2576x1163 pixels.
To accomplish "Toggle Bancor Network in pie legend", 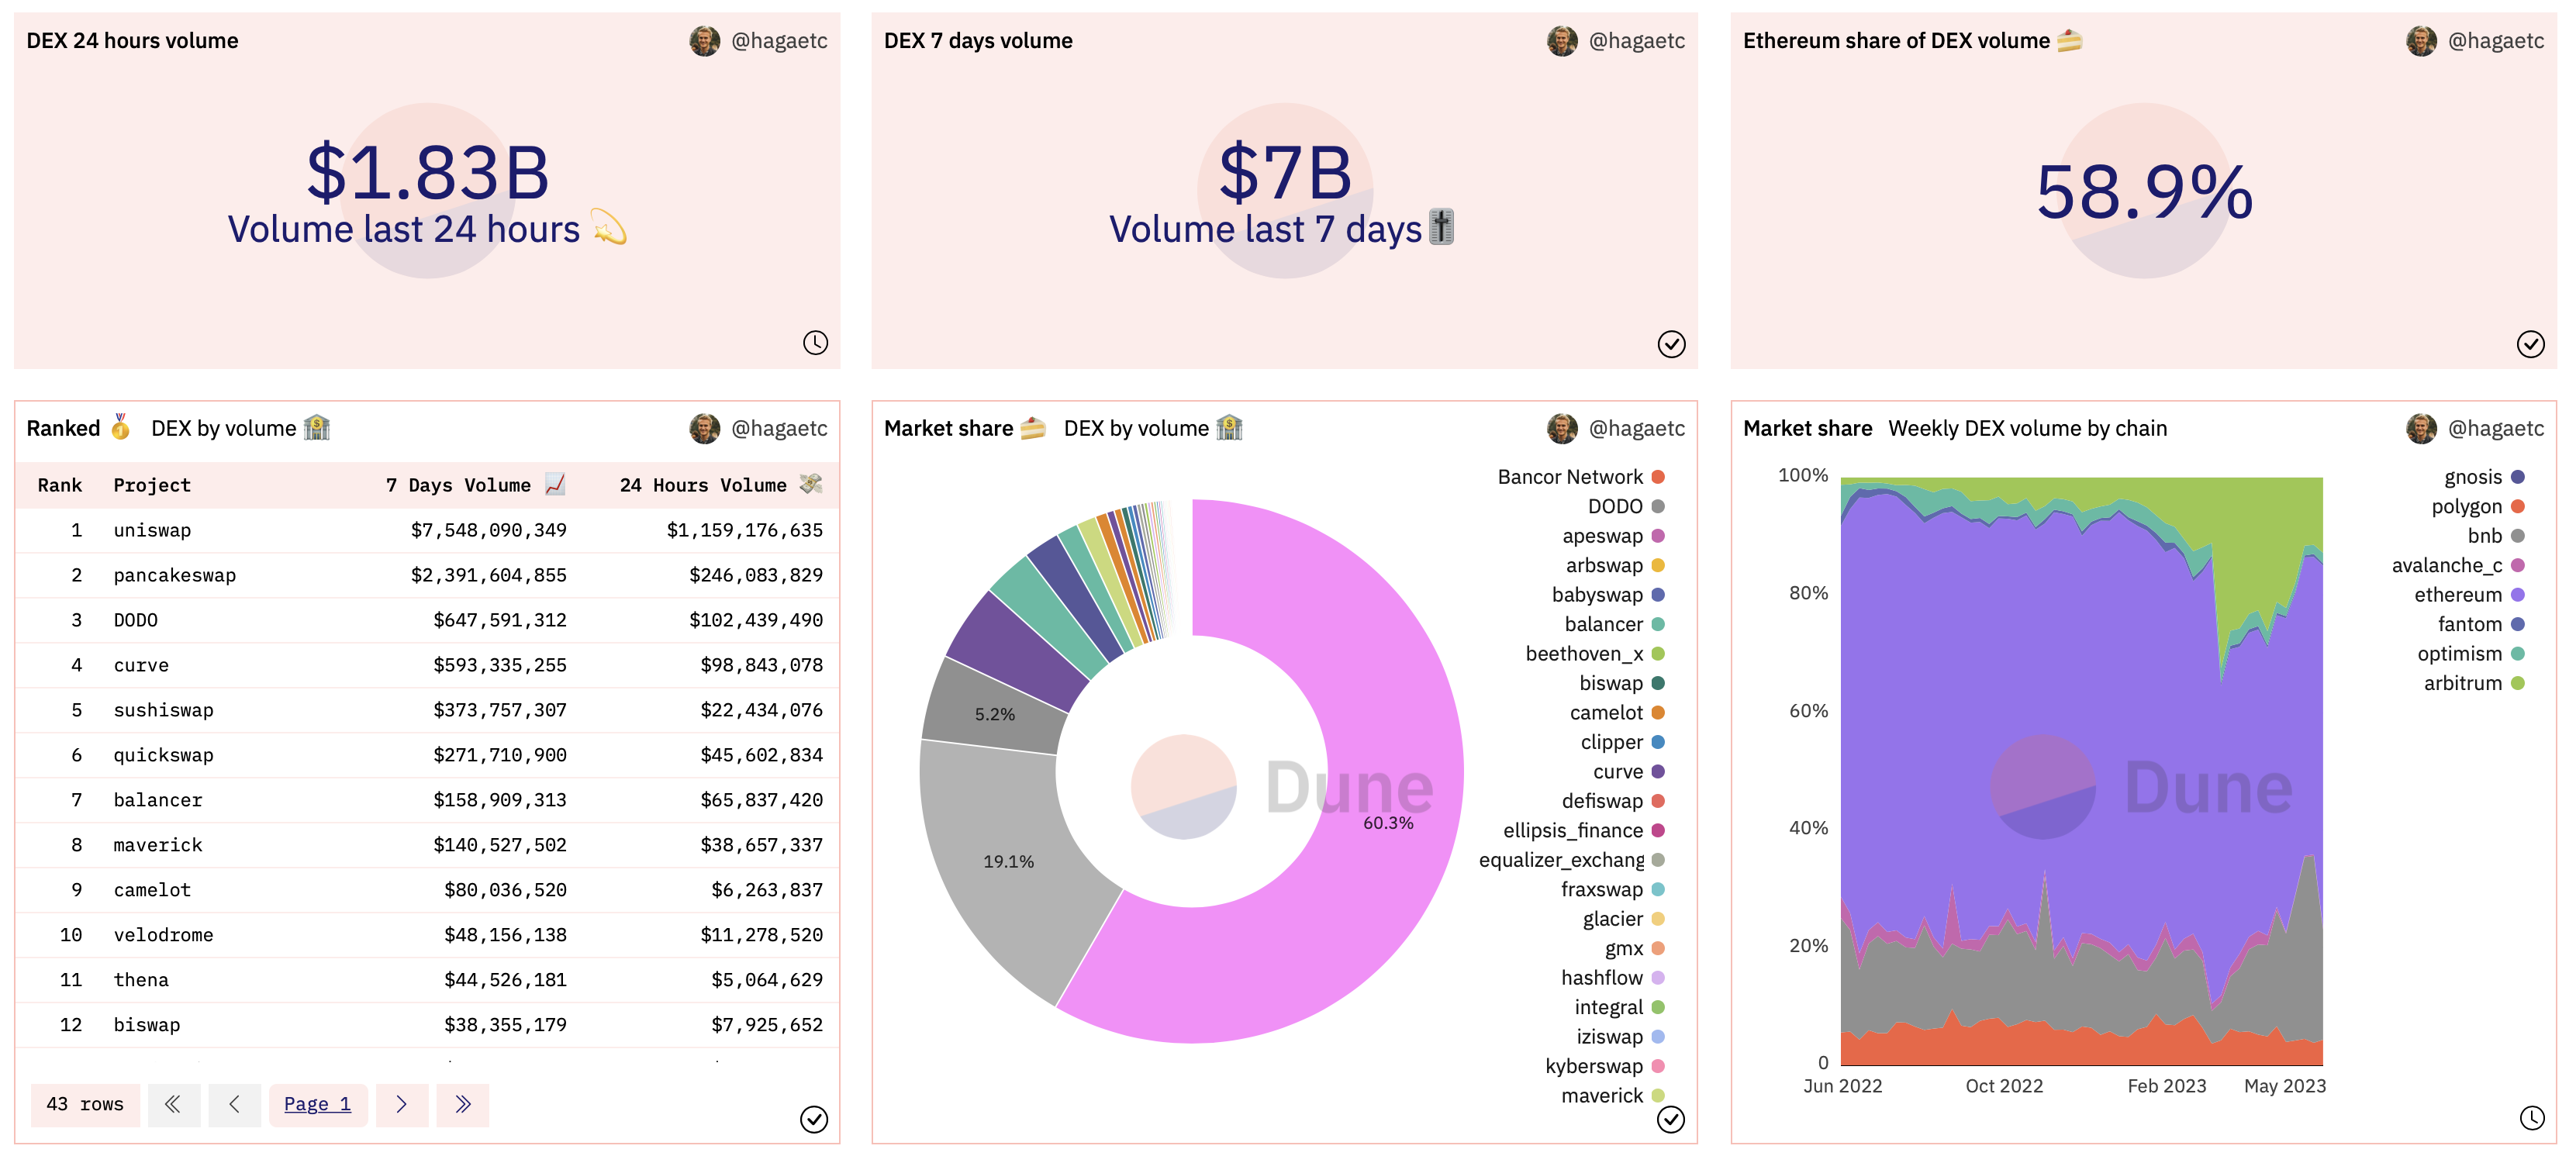I will click(x=1570, y=477).
